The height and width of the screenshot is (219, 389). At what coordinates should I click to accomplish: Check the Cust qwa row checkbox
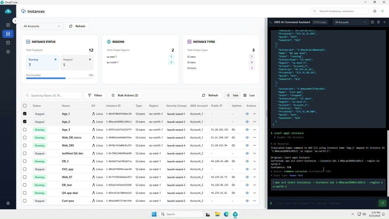pos(25,201)
